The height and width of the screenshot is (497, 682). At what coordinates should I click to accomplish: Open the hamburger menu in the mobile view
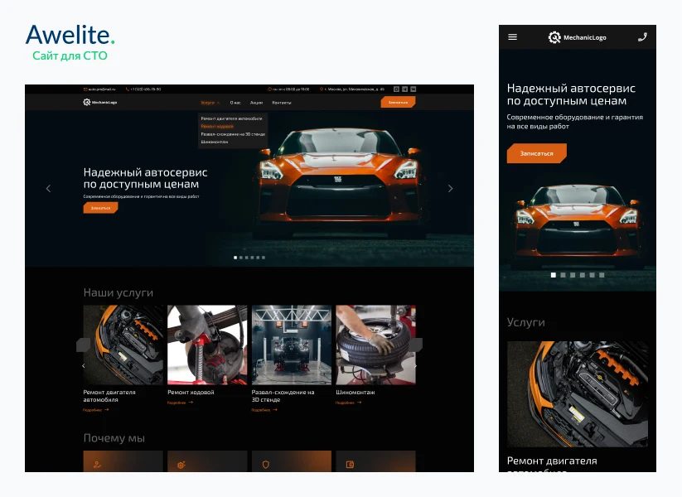click(512, 37)
